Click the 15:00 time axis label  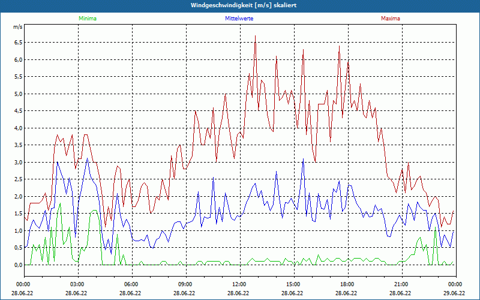(x=292, y=284)
